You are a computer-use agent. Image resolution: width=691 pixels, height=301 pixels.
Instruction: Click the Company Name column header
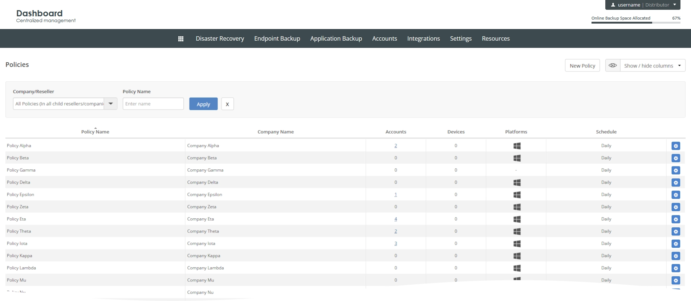tap(276, 132)
